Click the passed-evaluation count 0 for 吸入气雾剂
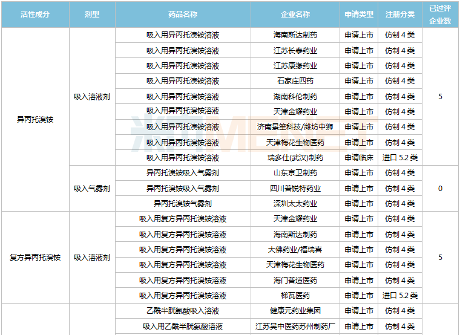 [x=440, y=188]
